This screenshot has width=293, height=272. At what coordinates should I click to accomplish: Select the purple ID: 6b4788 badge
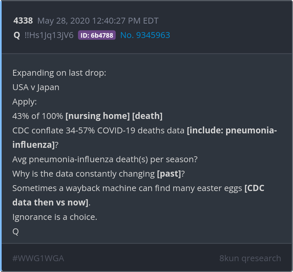pos(97,35)
